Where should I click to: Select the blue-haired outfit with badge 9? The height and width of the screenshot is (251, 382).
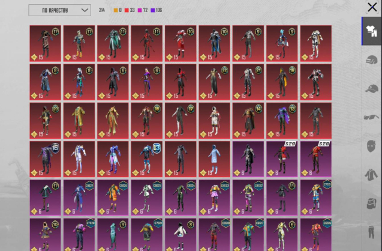coord(282,43)
